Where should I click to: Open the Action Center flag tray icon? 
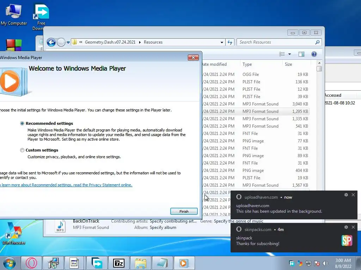(317, 263)
